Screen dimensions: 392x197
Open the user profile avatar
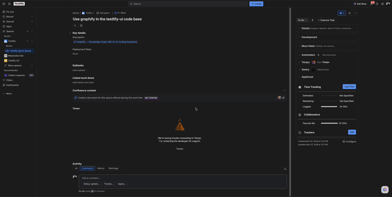point(388,4)
